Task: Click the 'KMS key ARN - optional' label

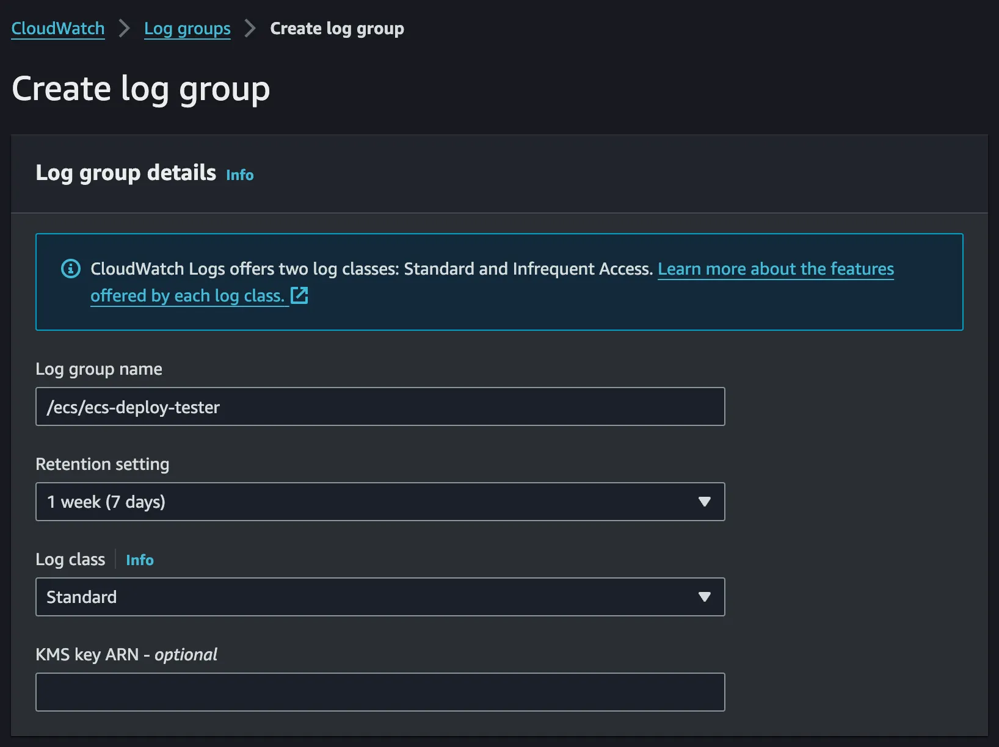Action: coord(126,655)
